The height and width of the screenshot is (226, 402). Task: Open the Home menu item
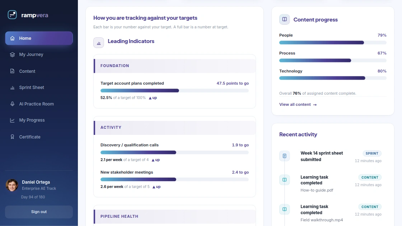pyautogui.click(x=39, y=38)
